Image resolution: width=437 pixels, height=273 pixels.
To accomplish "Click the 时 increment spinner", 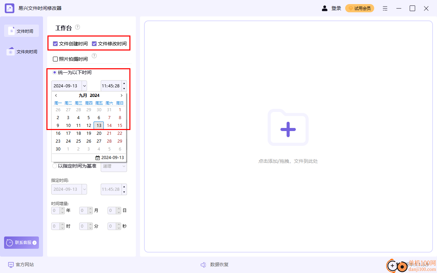I will 62,224.
